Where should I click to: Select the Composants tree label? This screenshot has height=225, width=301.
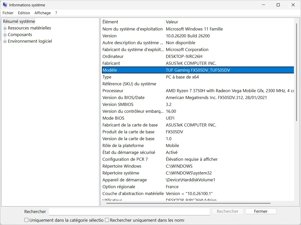(x=20, y=35)
